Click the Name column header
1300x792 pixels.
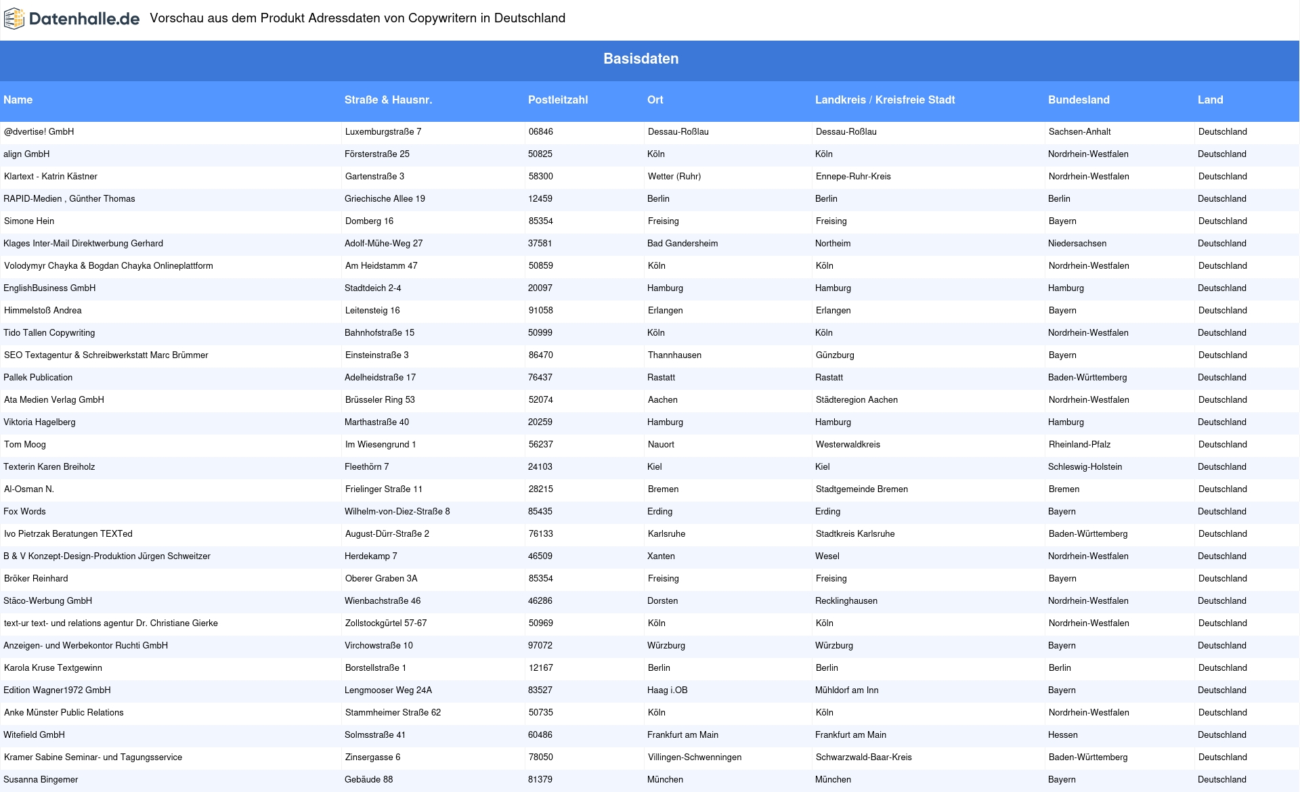pos(18,100)
